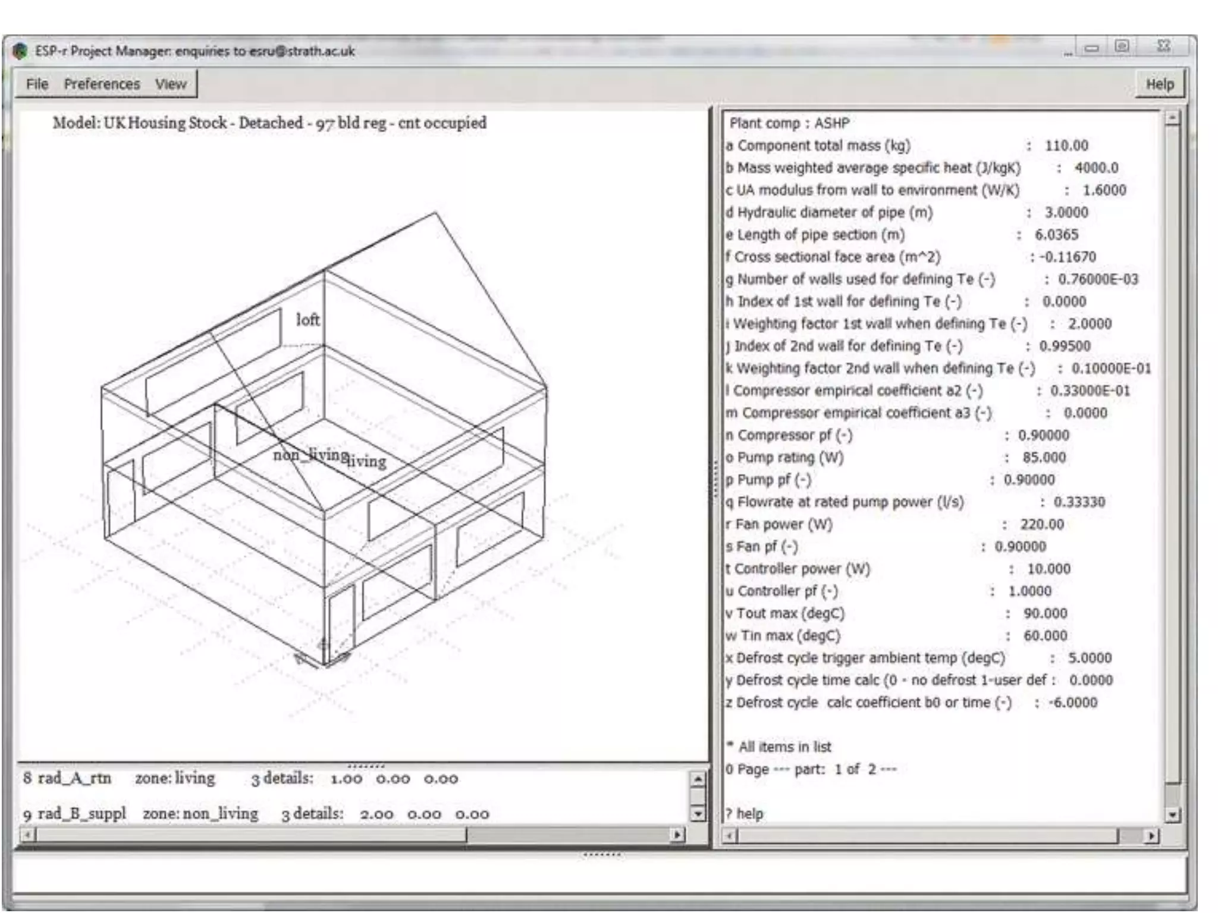Click the ESP-r application icon in title bar
This screenshot has height=913, width=1218.
(20, 51)
